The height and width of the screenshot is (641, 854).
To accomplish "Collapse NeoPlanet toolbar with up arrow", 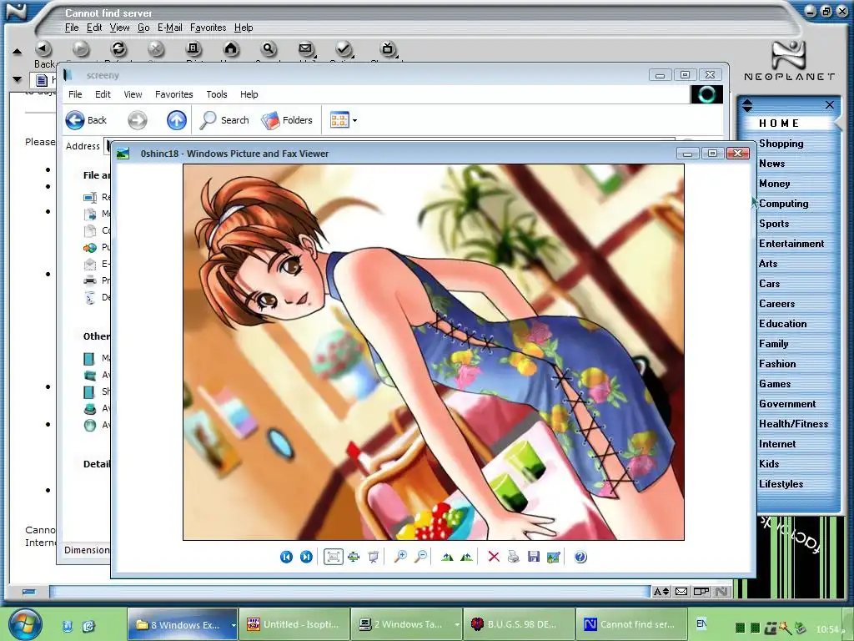I will click(x=17, y=52).
